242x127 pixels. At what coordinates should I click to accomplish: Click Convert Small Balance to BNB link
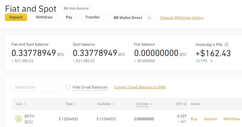tap(140, 87)
